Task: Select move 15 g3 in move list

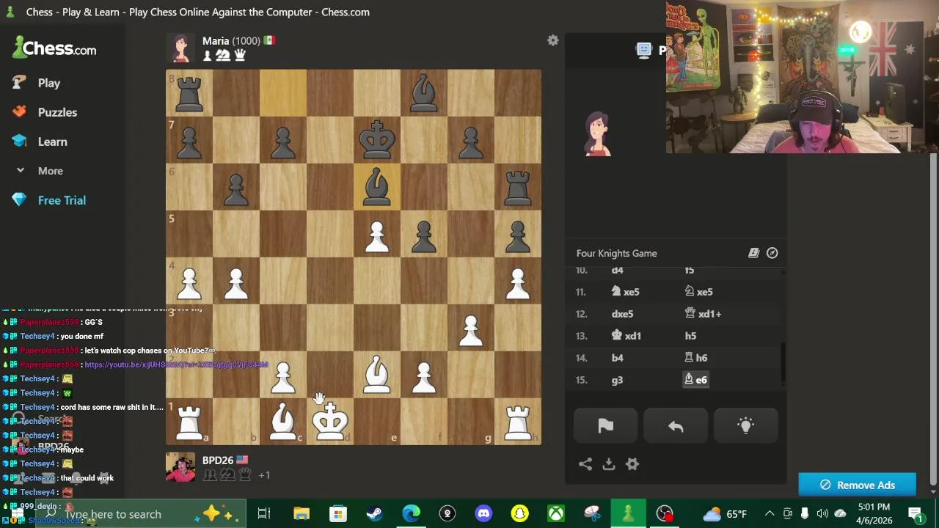Action: (617, 380)
